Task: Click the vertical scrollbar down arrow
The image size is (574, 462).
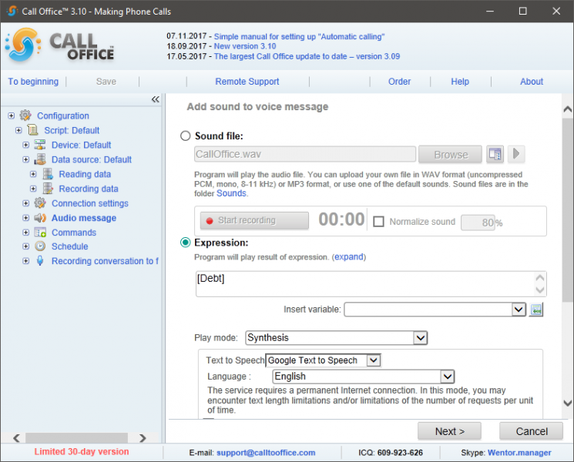Action: (568, 403)
